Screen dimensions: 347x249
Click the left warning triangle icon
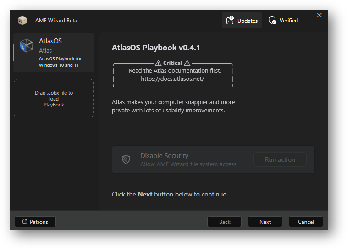pos(158,63)
